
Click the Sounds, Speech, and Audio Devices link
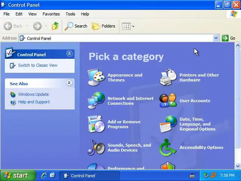click(x=129, y=147)
